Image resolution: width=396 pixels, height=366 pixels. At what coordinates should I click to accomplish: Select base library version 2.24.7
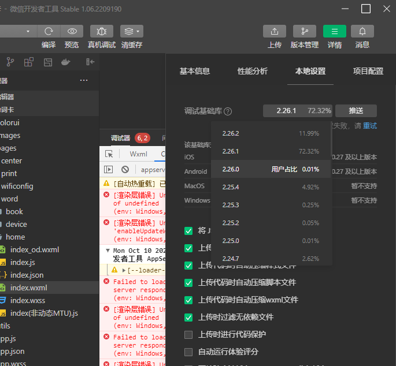pos(271,258)
